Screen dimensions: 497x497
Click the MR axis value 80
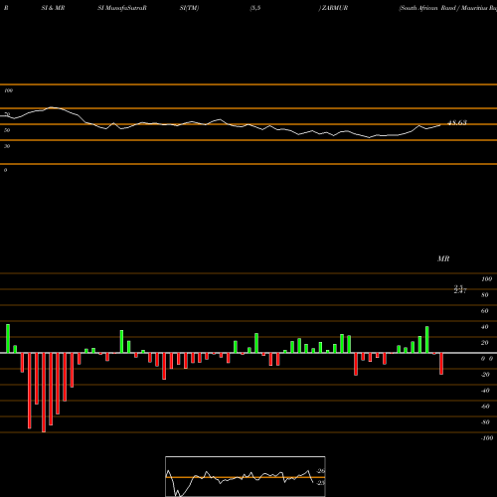[485, 295]
